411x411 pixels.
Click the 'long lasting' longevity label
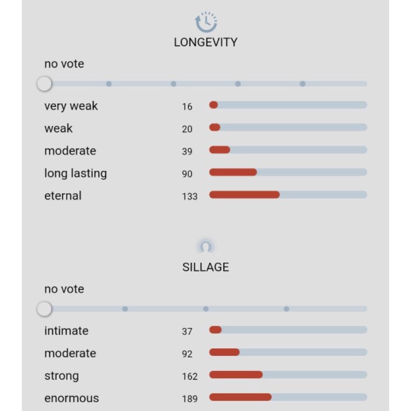(x=75, y=173)
